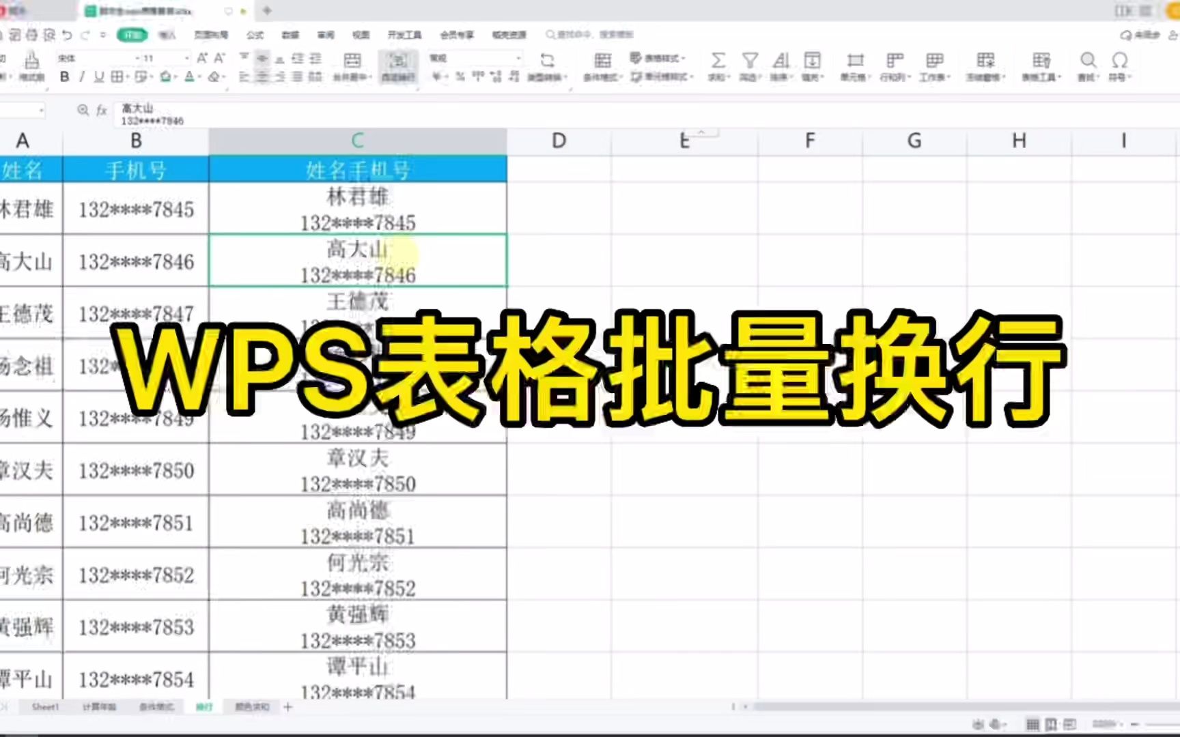Open the font size dropdown showing 11
1180x737 pixels.
coord(165,58)
